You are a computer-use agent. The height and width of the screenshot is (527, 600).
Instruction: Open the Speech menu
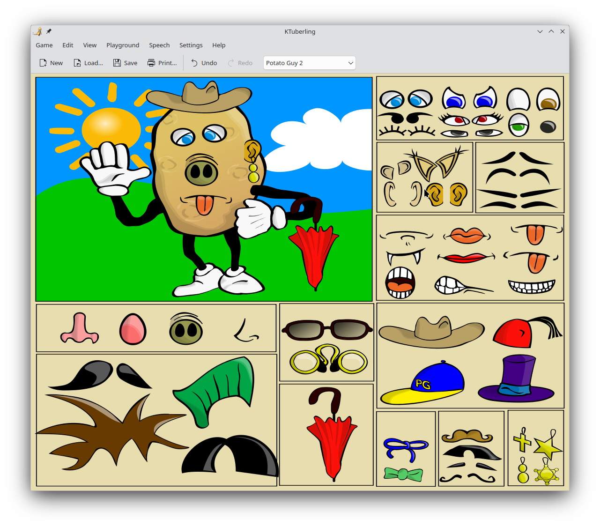[159, 45]
